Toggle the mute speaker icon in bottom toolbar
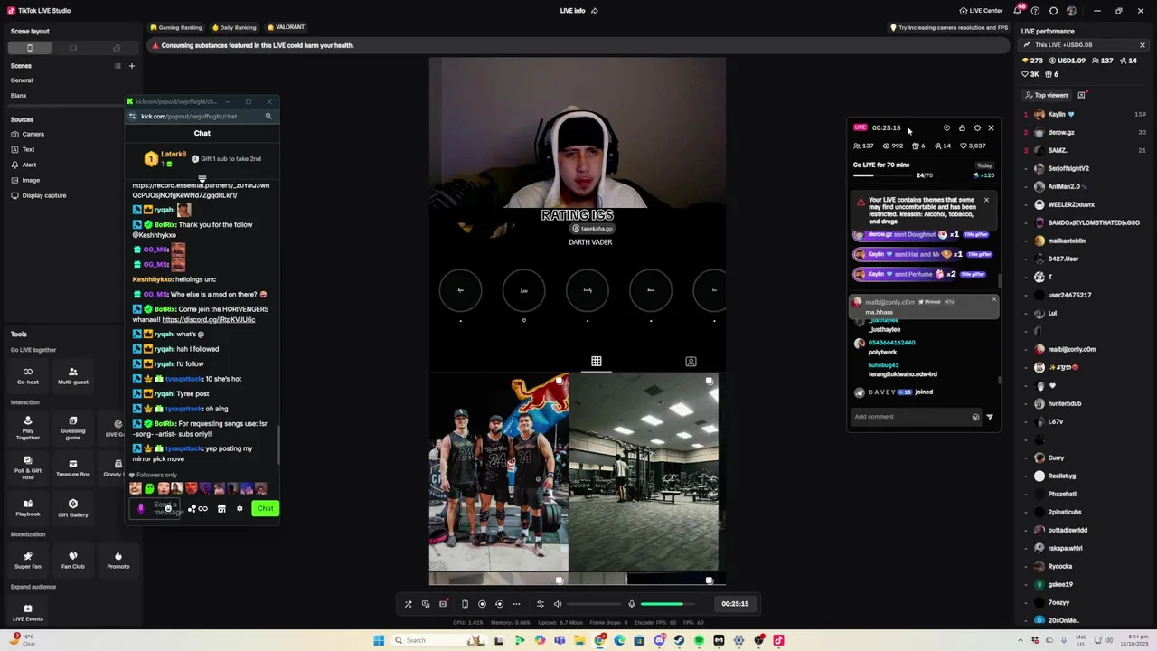The height and width of the screenshot is (651, 1157). point(558,604)
